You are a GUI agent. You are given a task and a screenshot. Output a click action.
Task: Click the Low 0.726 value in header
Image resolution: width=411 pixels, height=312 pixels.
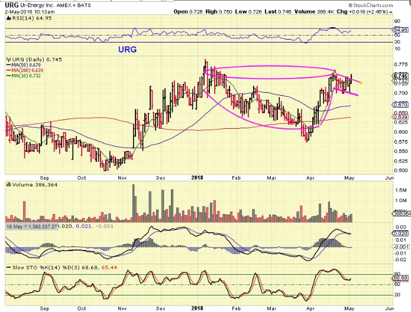(248, 12)
